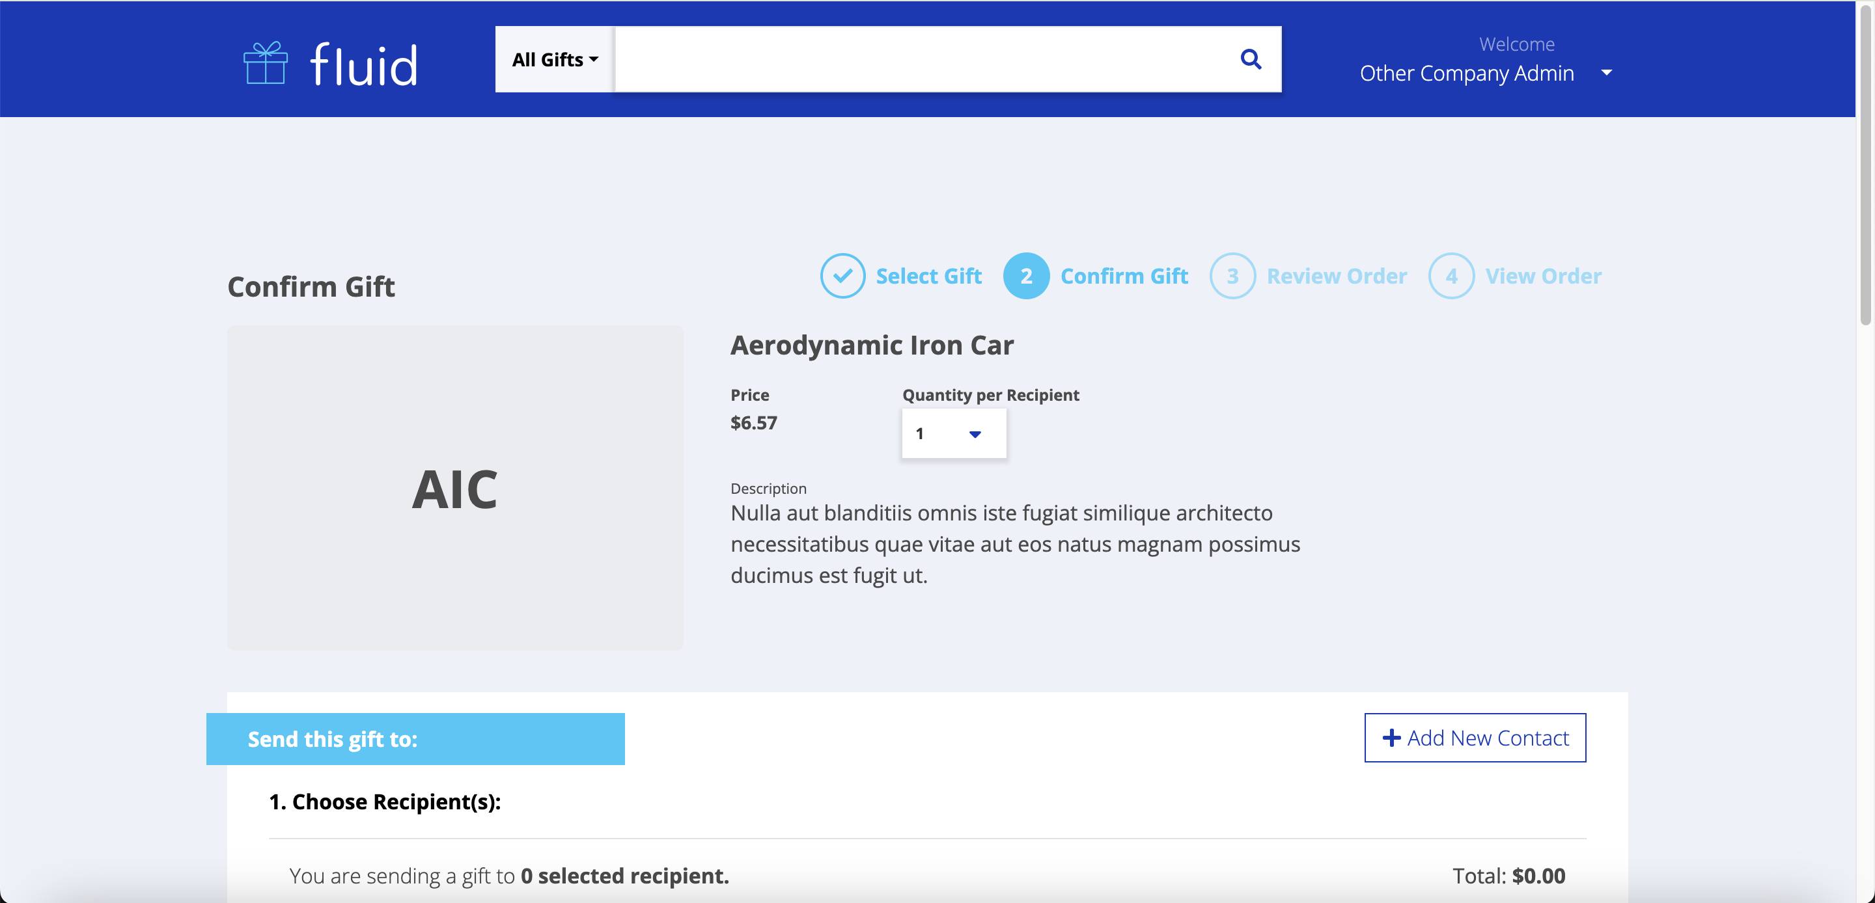
Task: Click the step 2 circle icon
Action: click(1025, 276)
